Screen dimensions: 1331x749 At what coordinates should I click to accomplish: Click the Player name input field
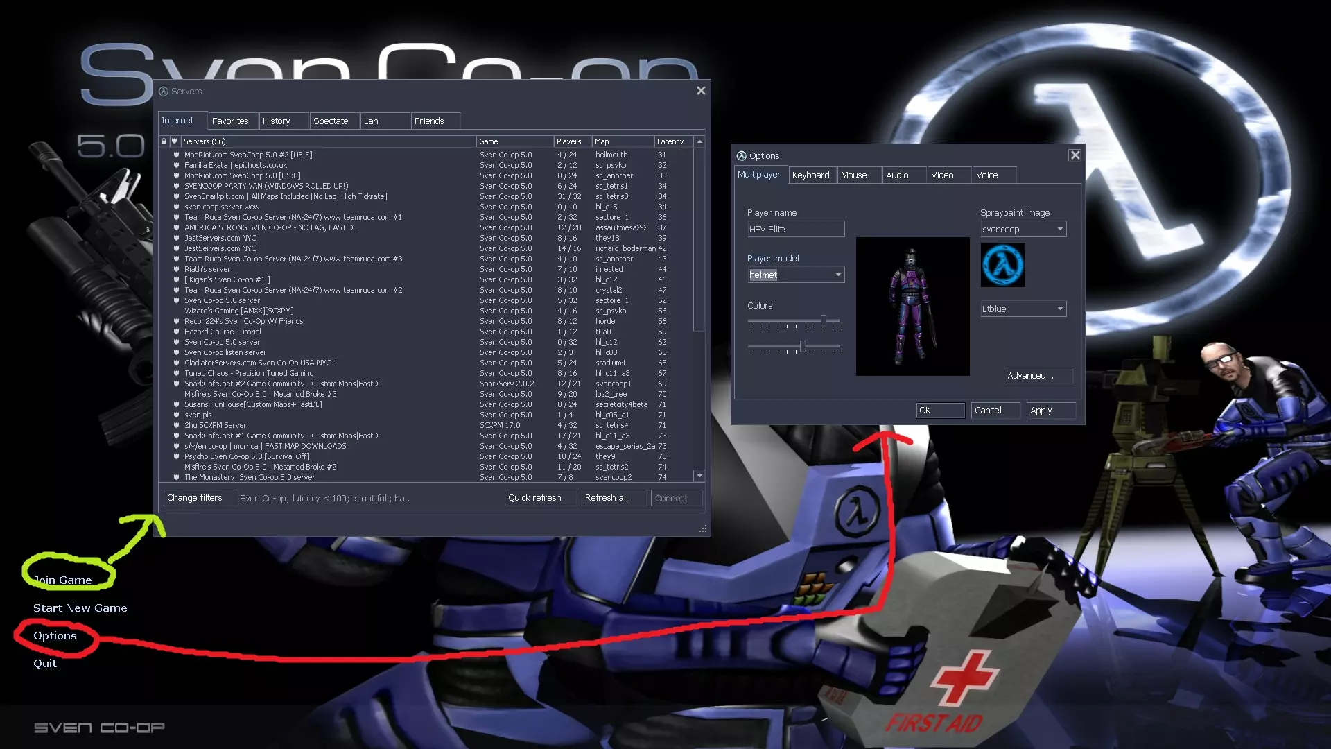(795, 230)
